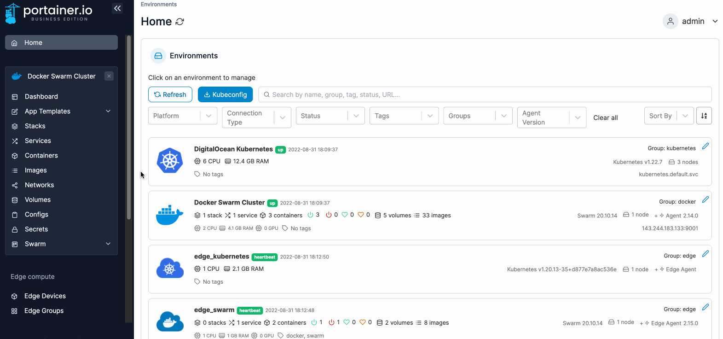Open the Status filter dropdown
Viewport: 723px width, 339px height.
[330, 116]
